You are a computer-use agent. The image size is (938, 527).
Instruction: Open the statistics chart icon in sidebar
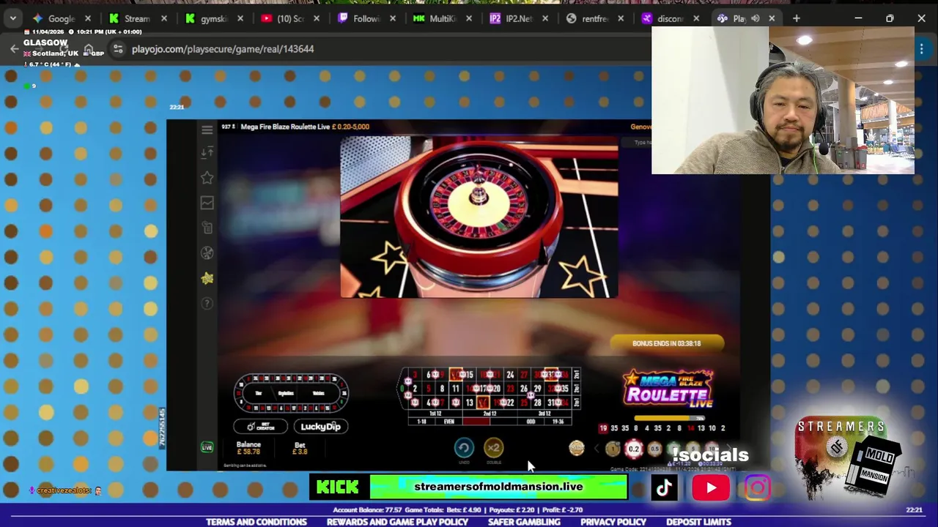207,203
